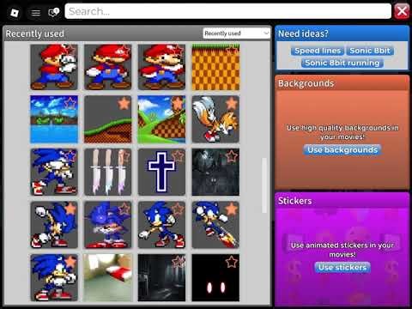The height and width of the screenshot is (309, 412).
Task: Select the dark forest background
Action: (x=215, y=172)
